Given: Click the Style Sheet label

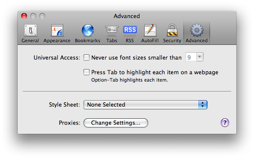Looking at the screenshot, I should tap(65, 105).
